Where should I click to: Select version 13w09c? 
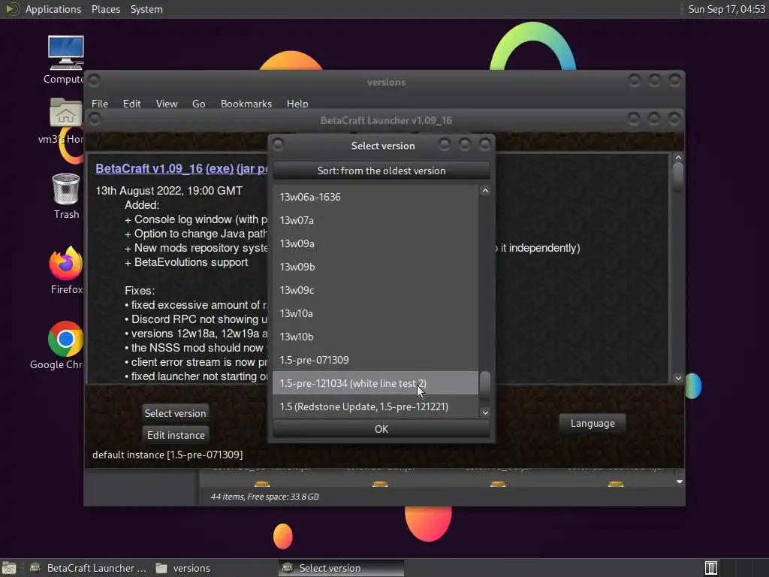pyautogui.click(x=375, y=290)
